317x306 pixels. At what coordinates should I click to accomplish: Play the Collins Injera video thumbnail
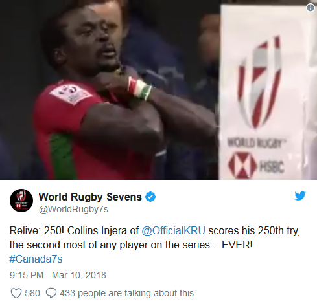(158, 90)
